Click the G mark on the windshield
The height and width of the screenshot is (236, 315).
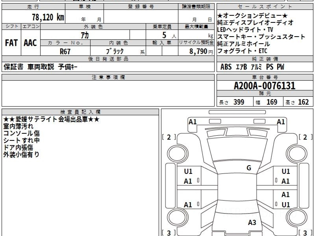tap(249, 168)
